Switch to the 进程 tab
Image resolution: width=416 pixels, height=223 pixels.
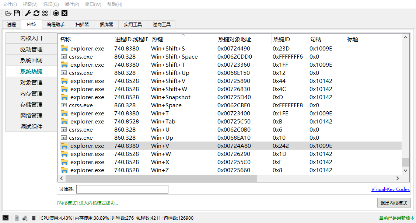(x=11, y=25)
